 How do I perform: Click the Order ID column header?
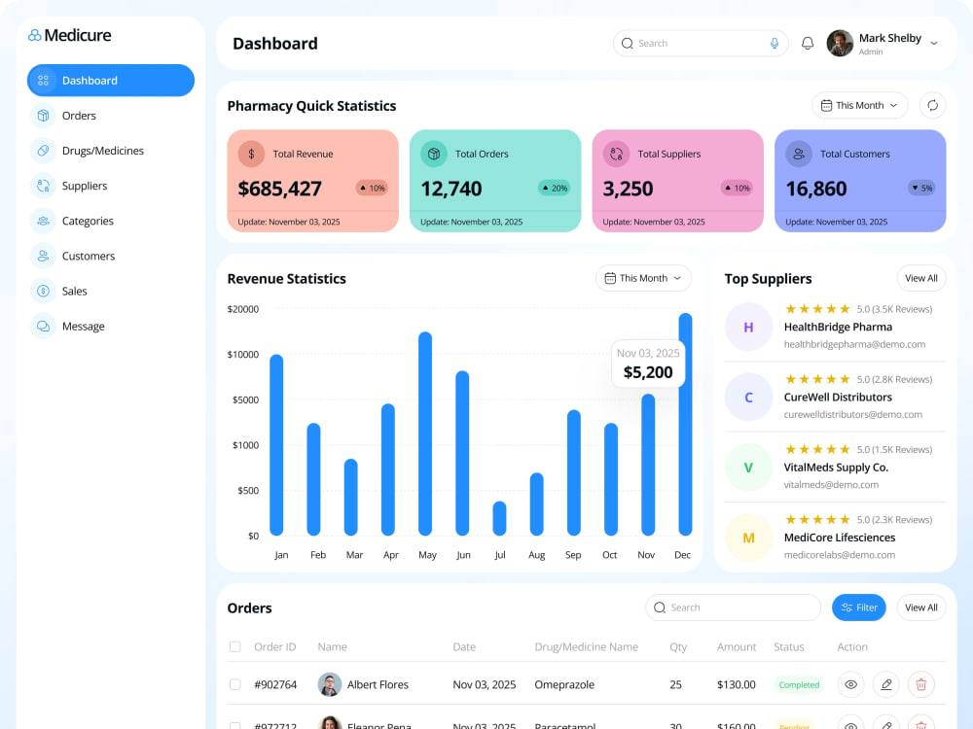(x=275, y=646)
